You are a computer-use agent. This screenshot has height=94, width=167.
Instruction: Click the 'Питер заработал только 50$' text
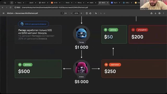coord(35,30)
